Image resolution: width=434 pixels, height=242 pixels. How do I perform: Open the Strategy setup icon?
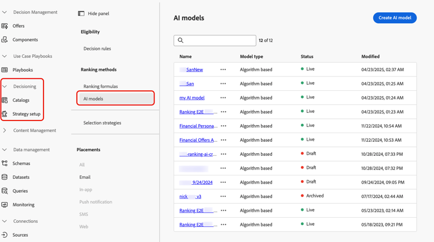(5, 114)
